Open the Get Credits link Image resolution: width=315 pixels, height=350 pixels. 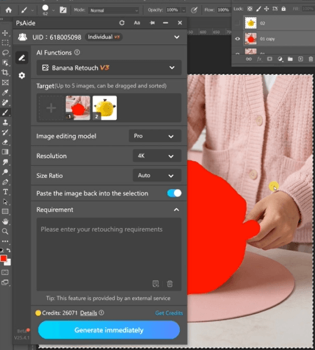point(169,313)
